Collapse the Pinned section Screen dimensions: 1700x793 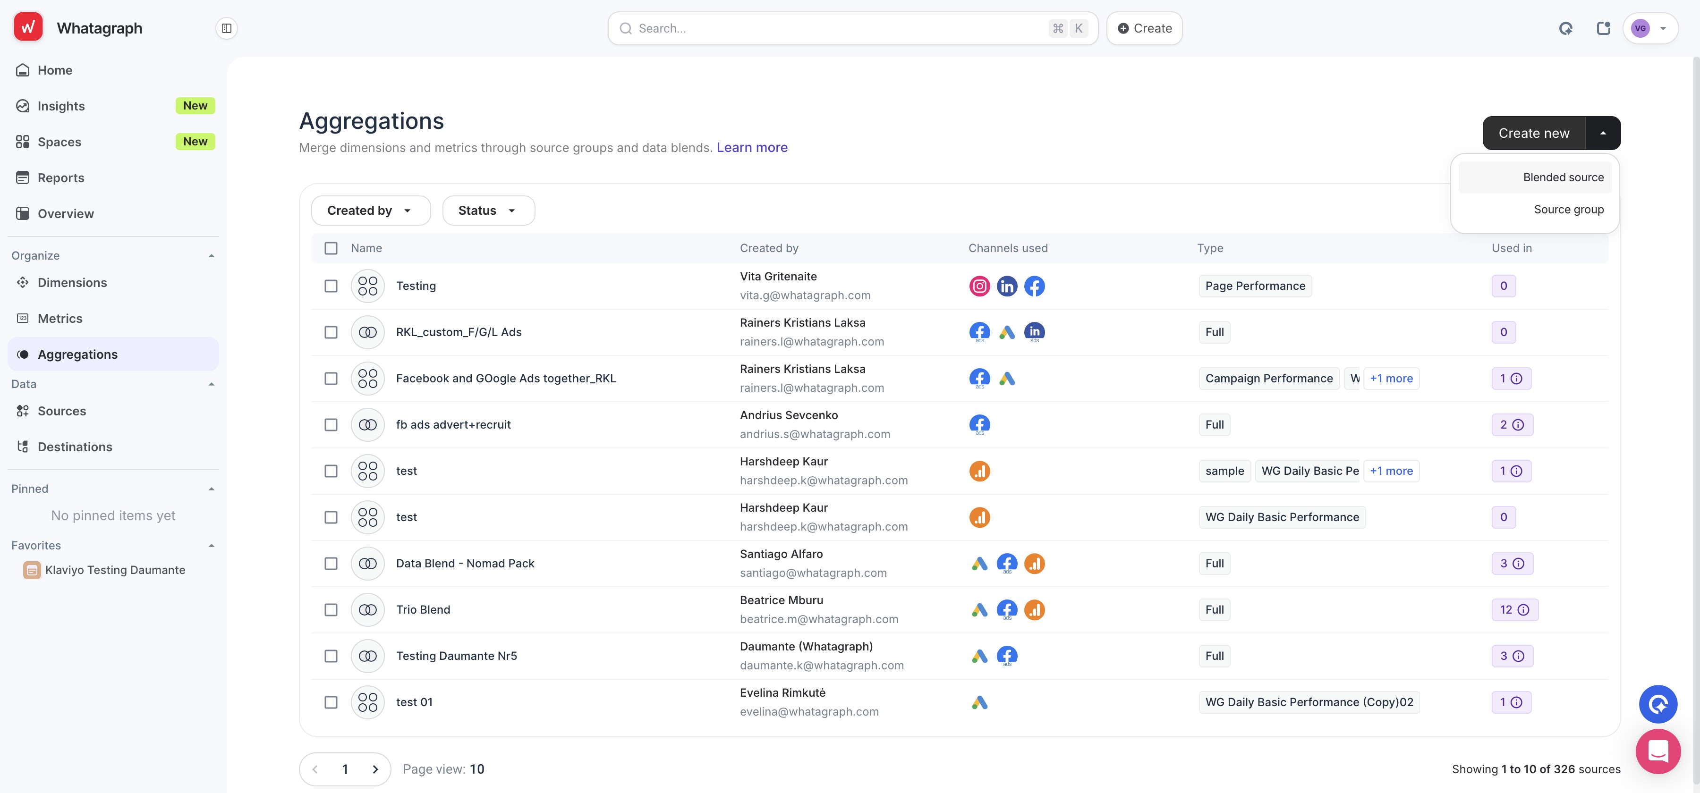tap(211, 489)
